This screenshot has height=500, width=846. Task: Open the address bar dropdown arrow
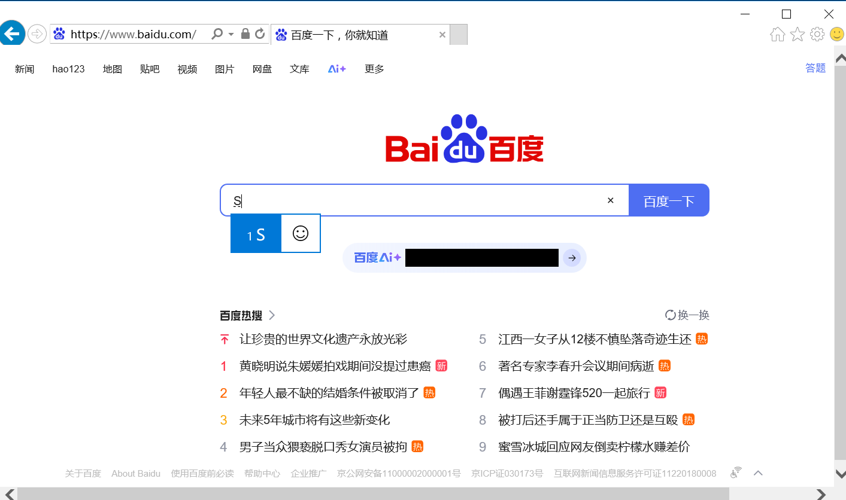pyautogui.click(x=231, y=34)
